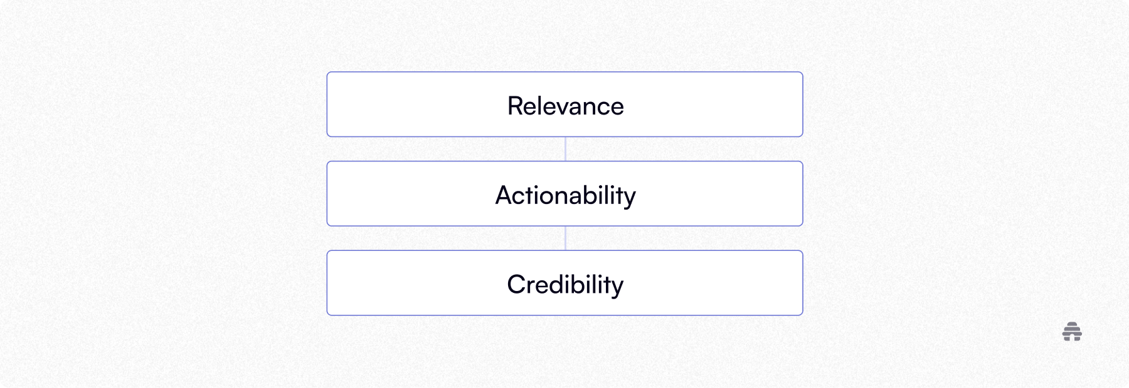1129x388 pixels.
Task: Click connector line between Relevance and Actionability
Action: (565, 149)
